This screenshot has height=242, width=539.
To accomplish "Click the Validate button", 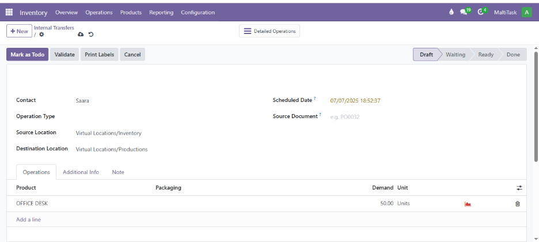I will pos(64,55).
